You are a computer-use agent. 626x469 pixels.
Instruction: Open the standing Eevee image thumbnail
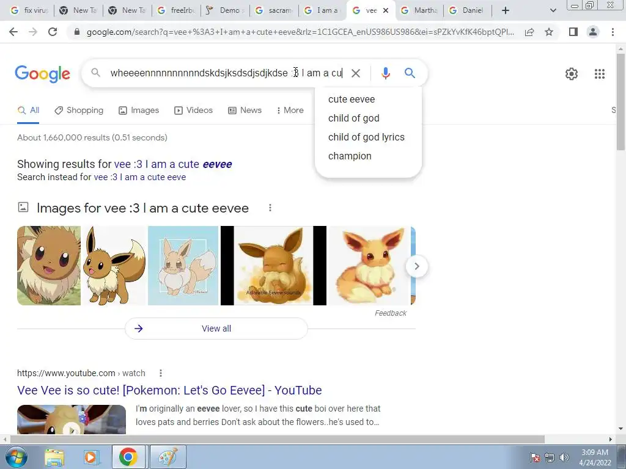(114, 266)
